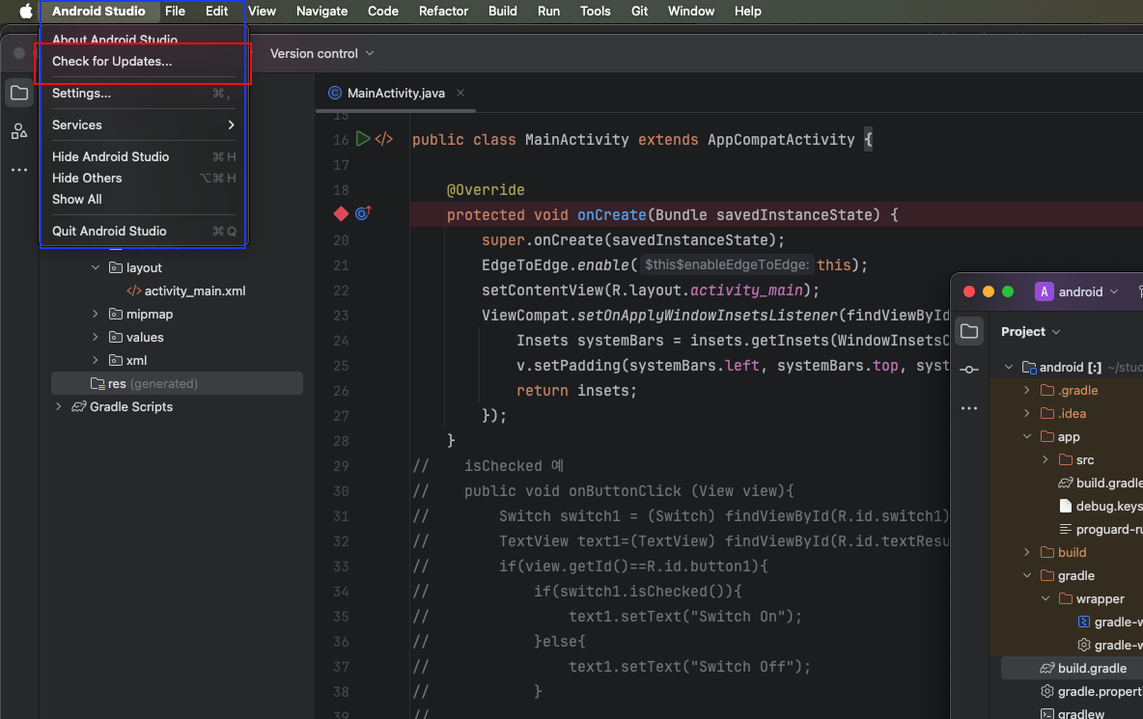Expand the Gradle Scripts chevron
Screen dimensions: 1143x719
(x=58, y=406)
